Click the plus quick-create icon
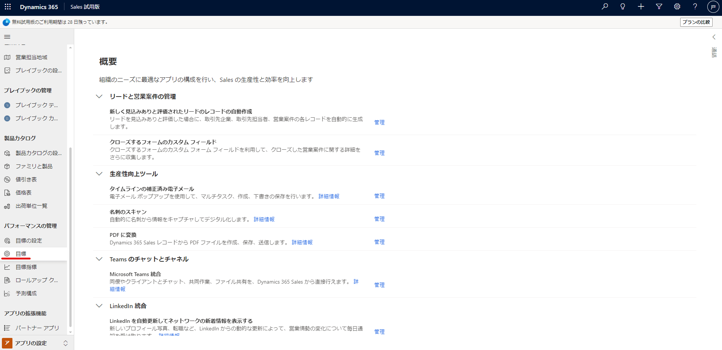722x350 pixels. (x=641, y=6)
